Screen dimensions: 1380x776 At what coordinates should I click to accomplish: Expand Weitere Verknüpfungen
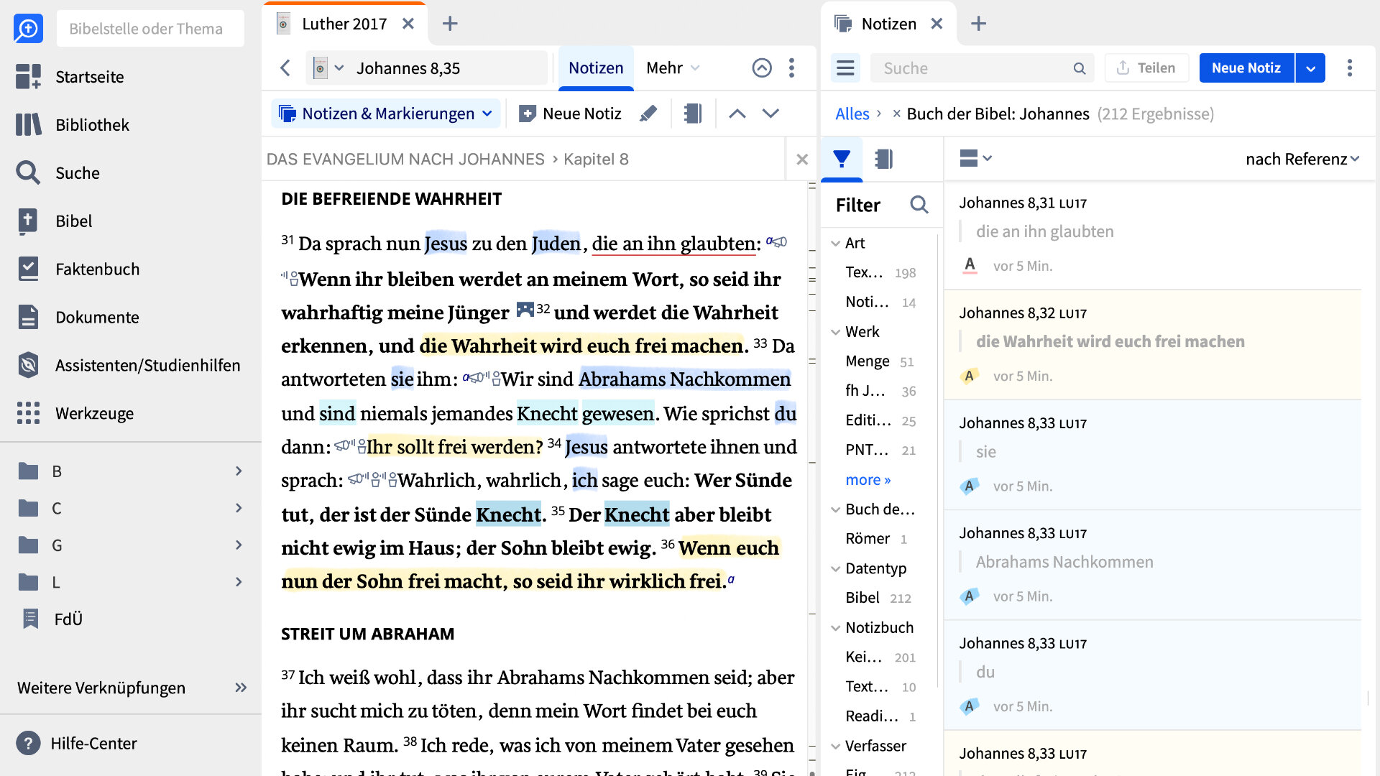[241, 688]
